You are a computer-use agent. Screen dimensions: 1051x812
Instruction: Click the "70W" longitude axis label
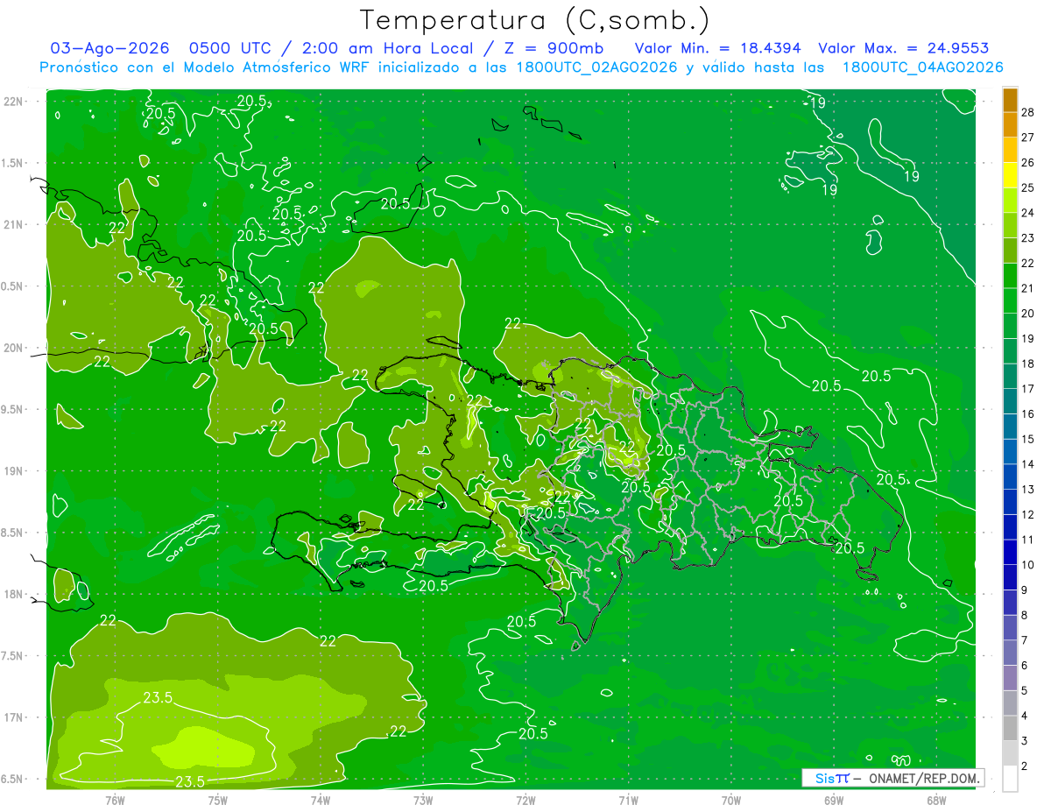pyautogui.click(x=731, y=800)
